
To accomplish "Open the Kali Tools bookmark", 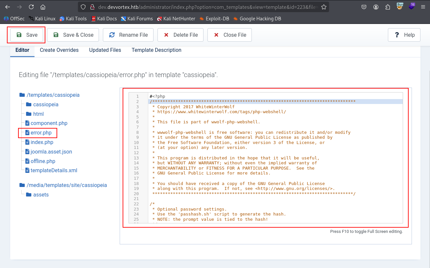I will 73,19.
